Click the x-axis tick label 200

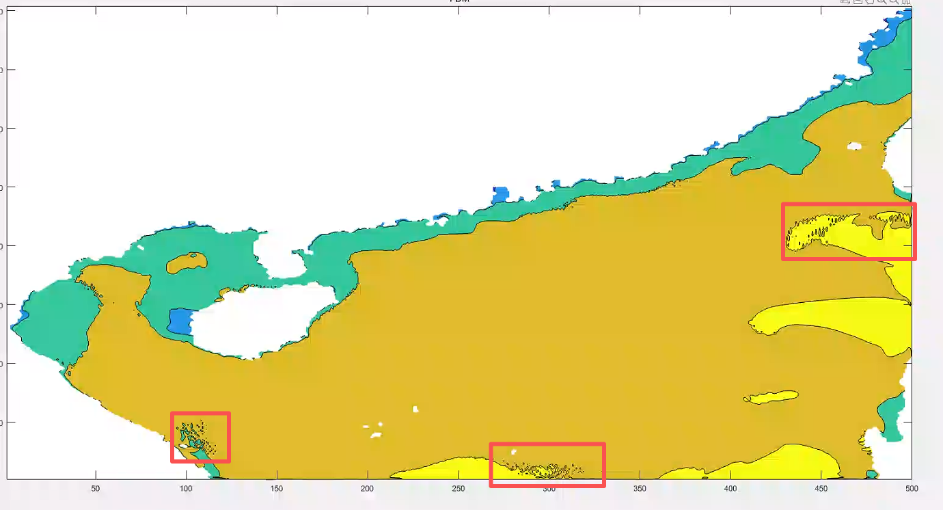[x=367, y=489]
